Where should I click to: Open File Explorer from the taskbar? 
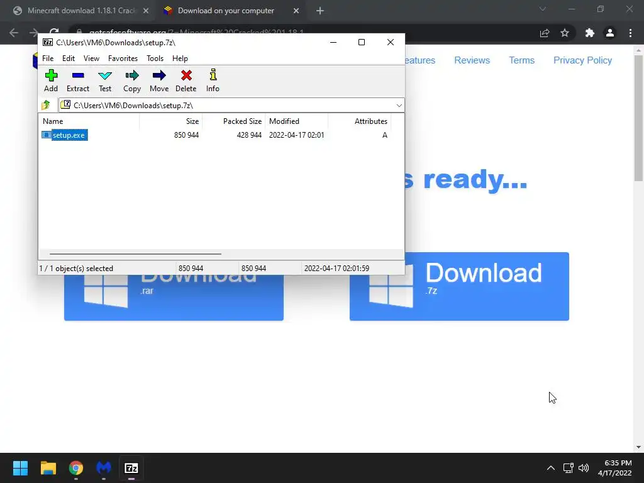[48, 468]
